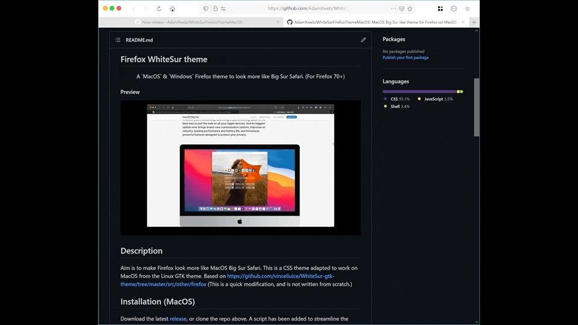The width and height of the screenshot is (578, 325).
Task: Open the Packages sidebar heading
Action: [394, 39]
